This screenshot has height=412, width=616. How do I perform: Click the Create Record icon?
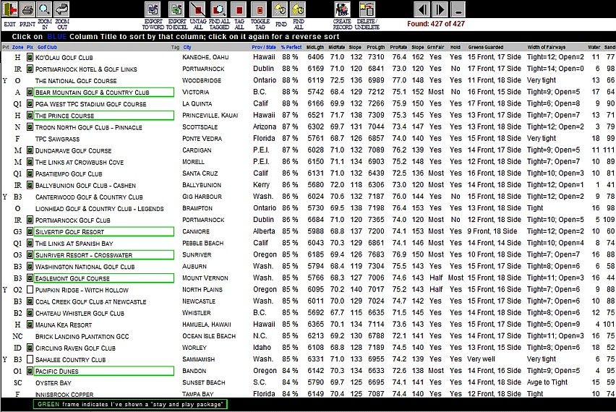coord(342,9)
